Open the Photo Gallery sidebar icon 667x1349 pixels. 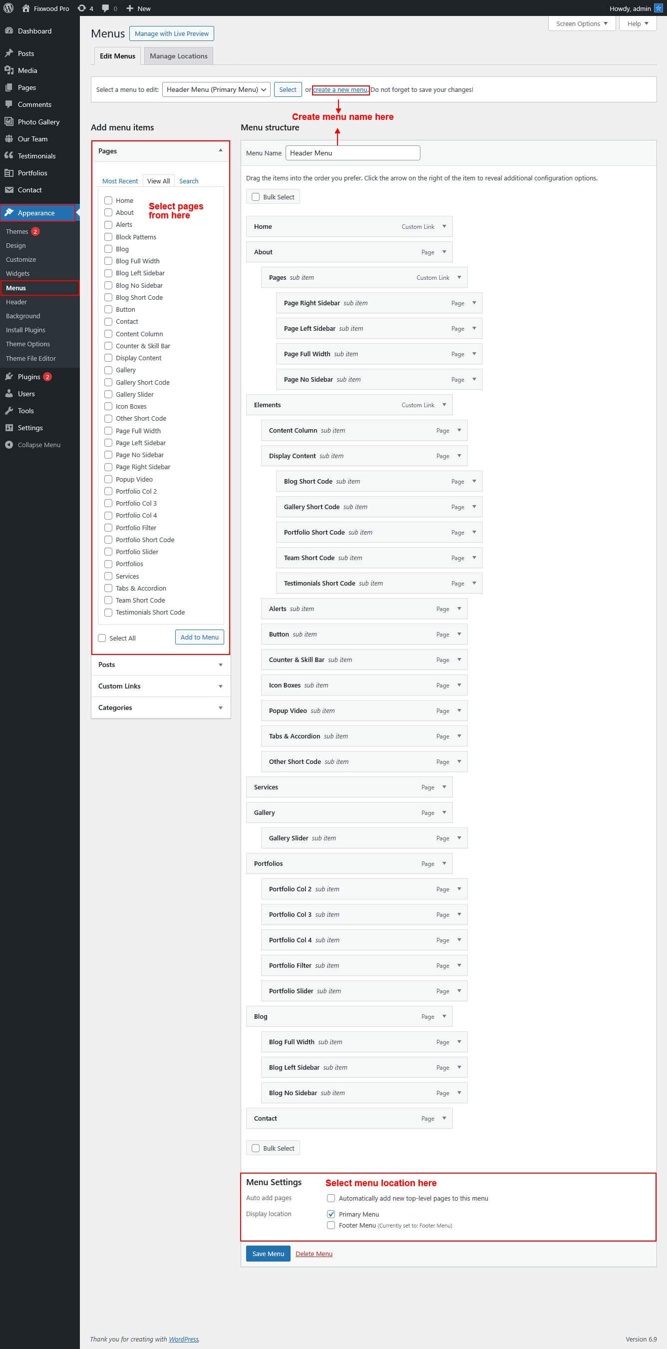[9, 121]
